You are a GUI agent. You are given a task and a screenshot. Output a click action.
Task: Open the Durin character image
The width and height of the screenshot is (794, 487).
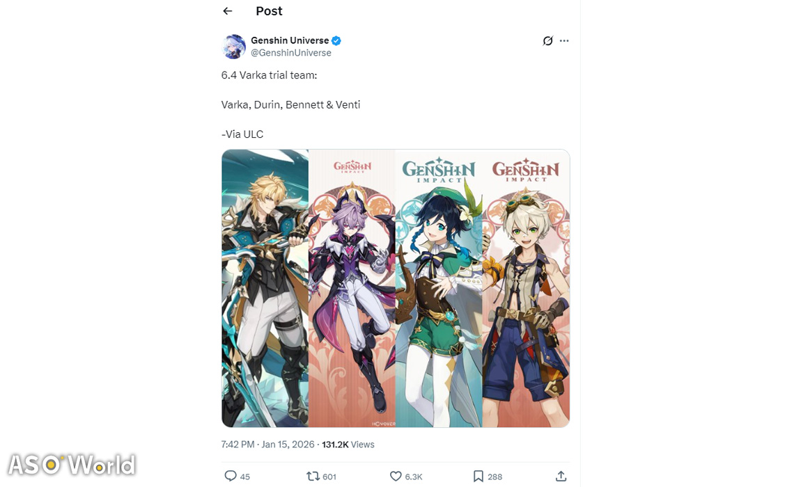tap(352, 288)
